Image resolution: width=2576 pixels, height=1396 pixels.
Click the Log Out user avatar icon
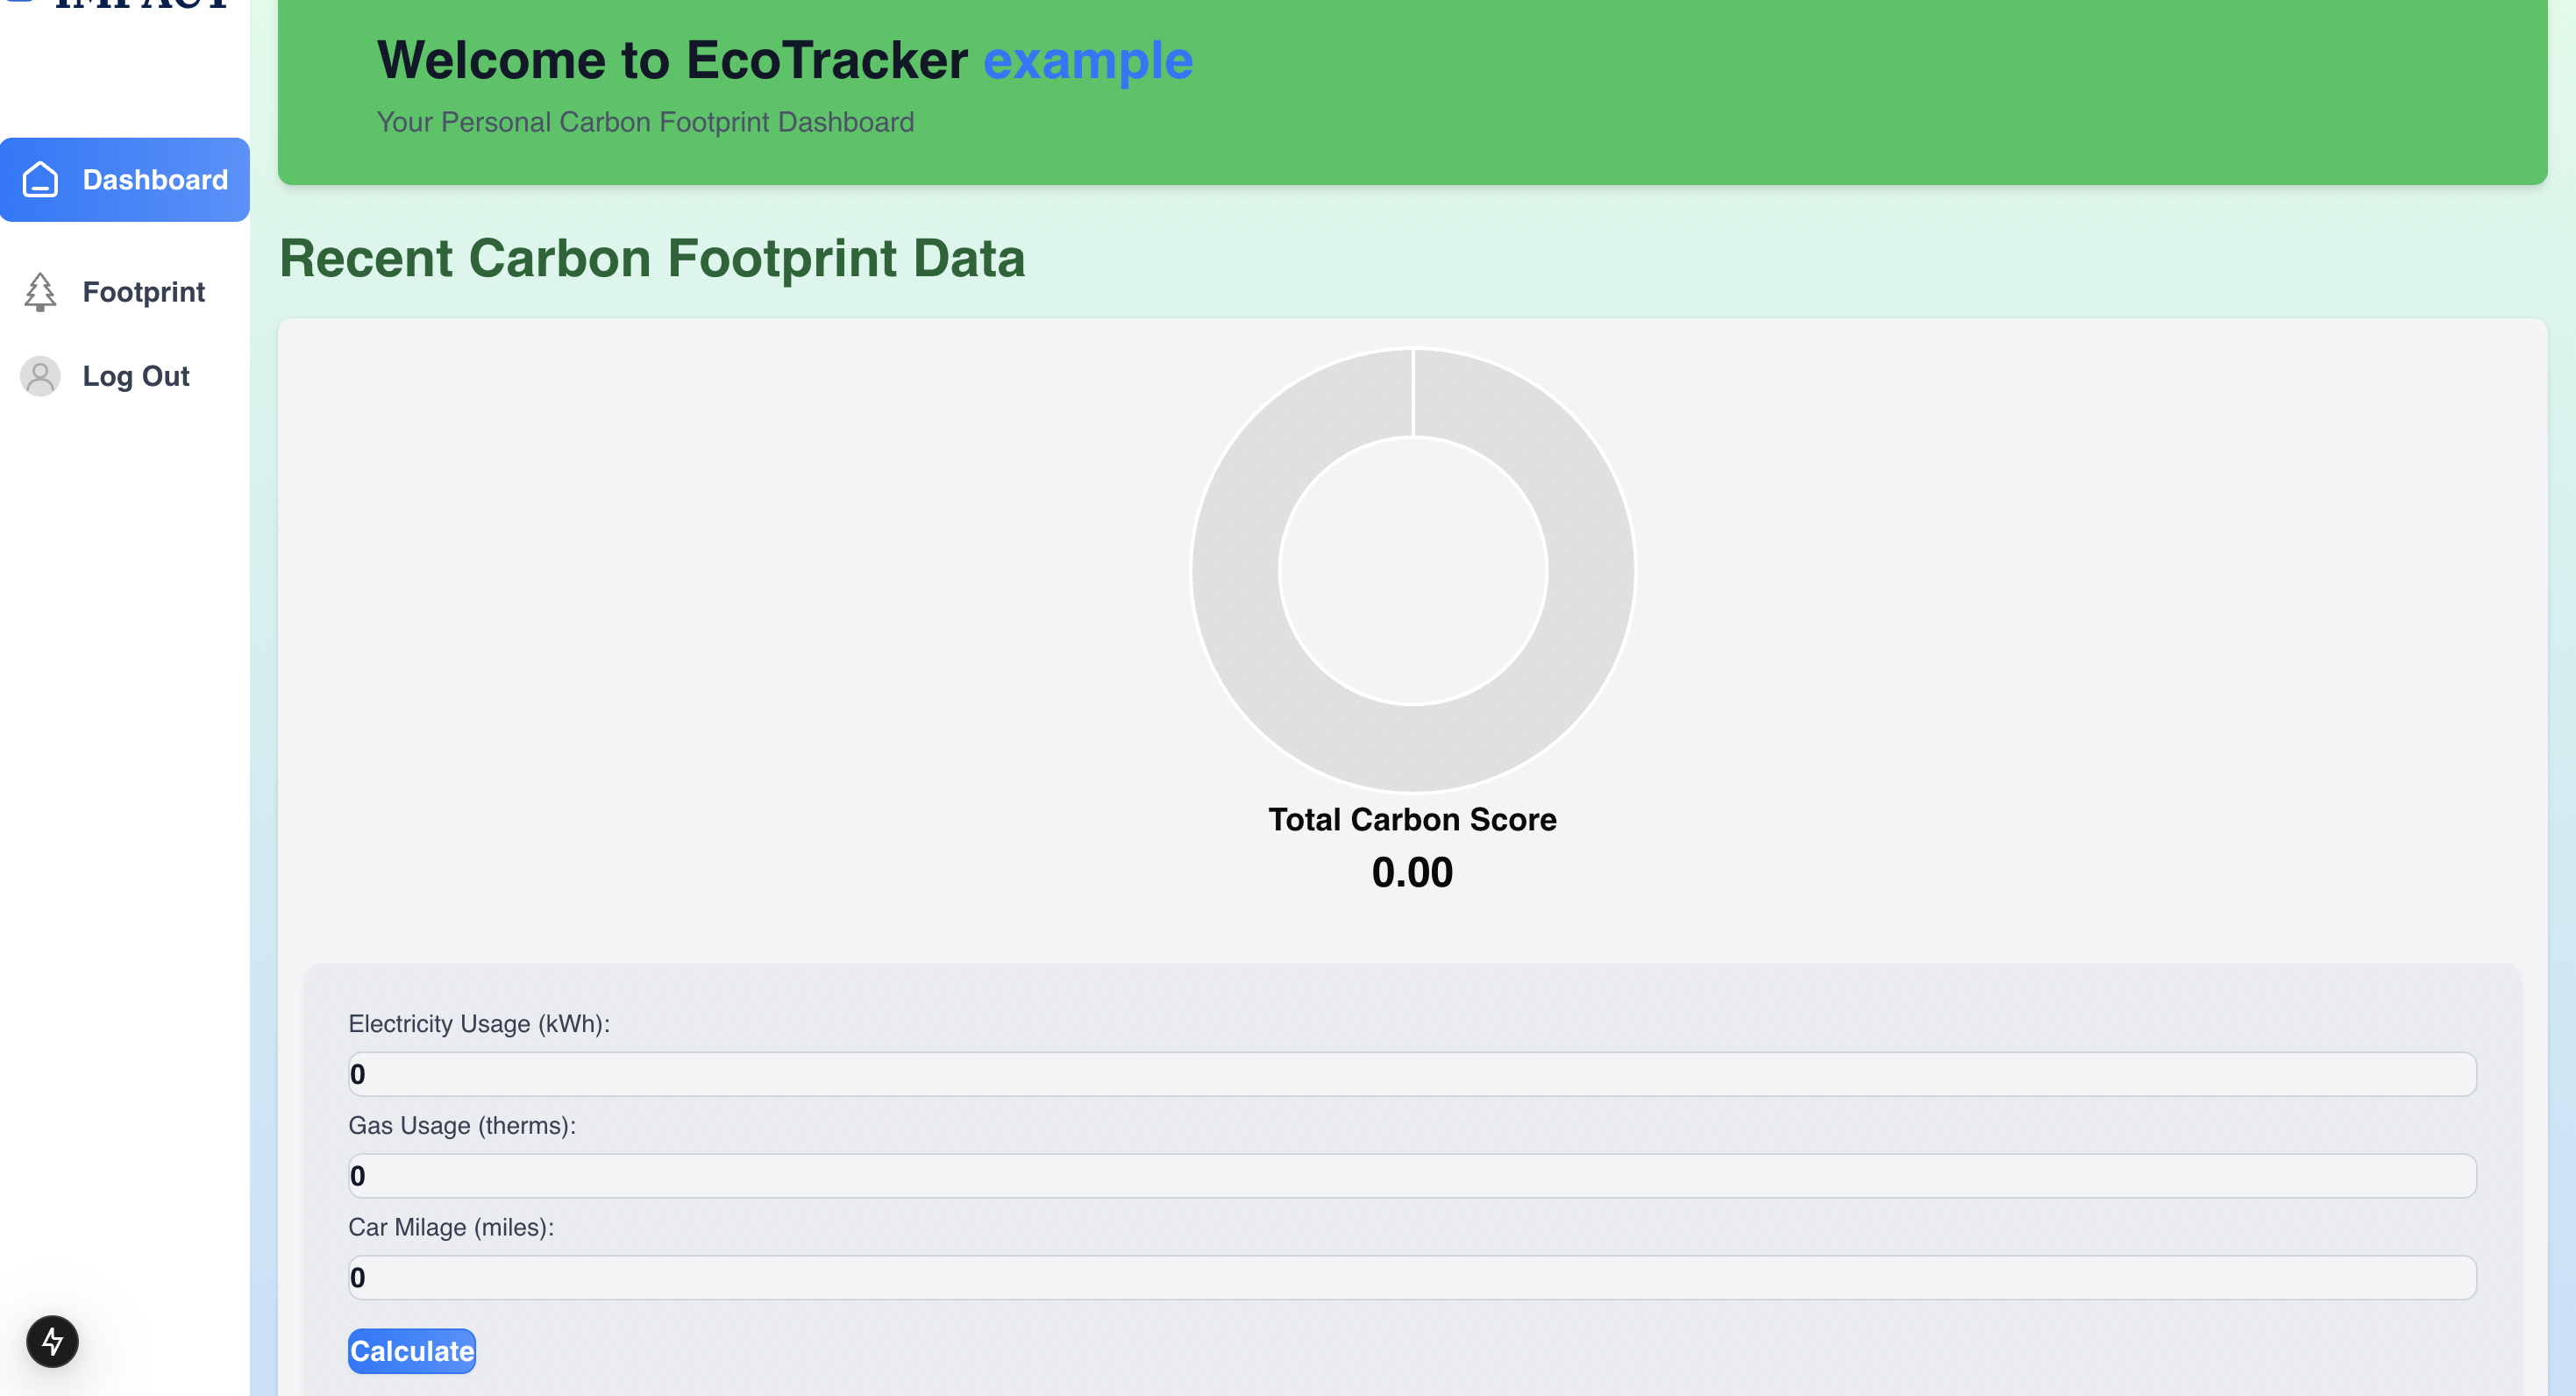pos(40,376)
